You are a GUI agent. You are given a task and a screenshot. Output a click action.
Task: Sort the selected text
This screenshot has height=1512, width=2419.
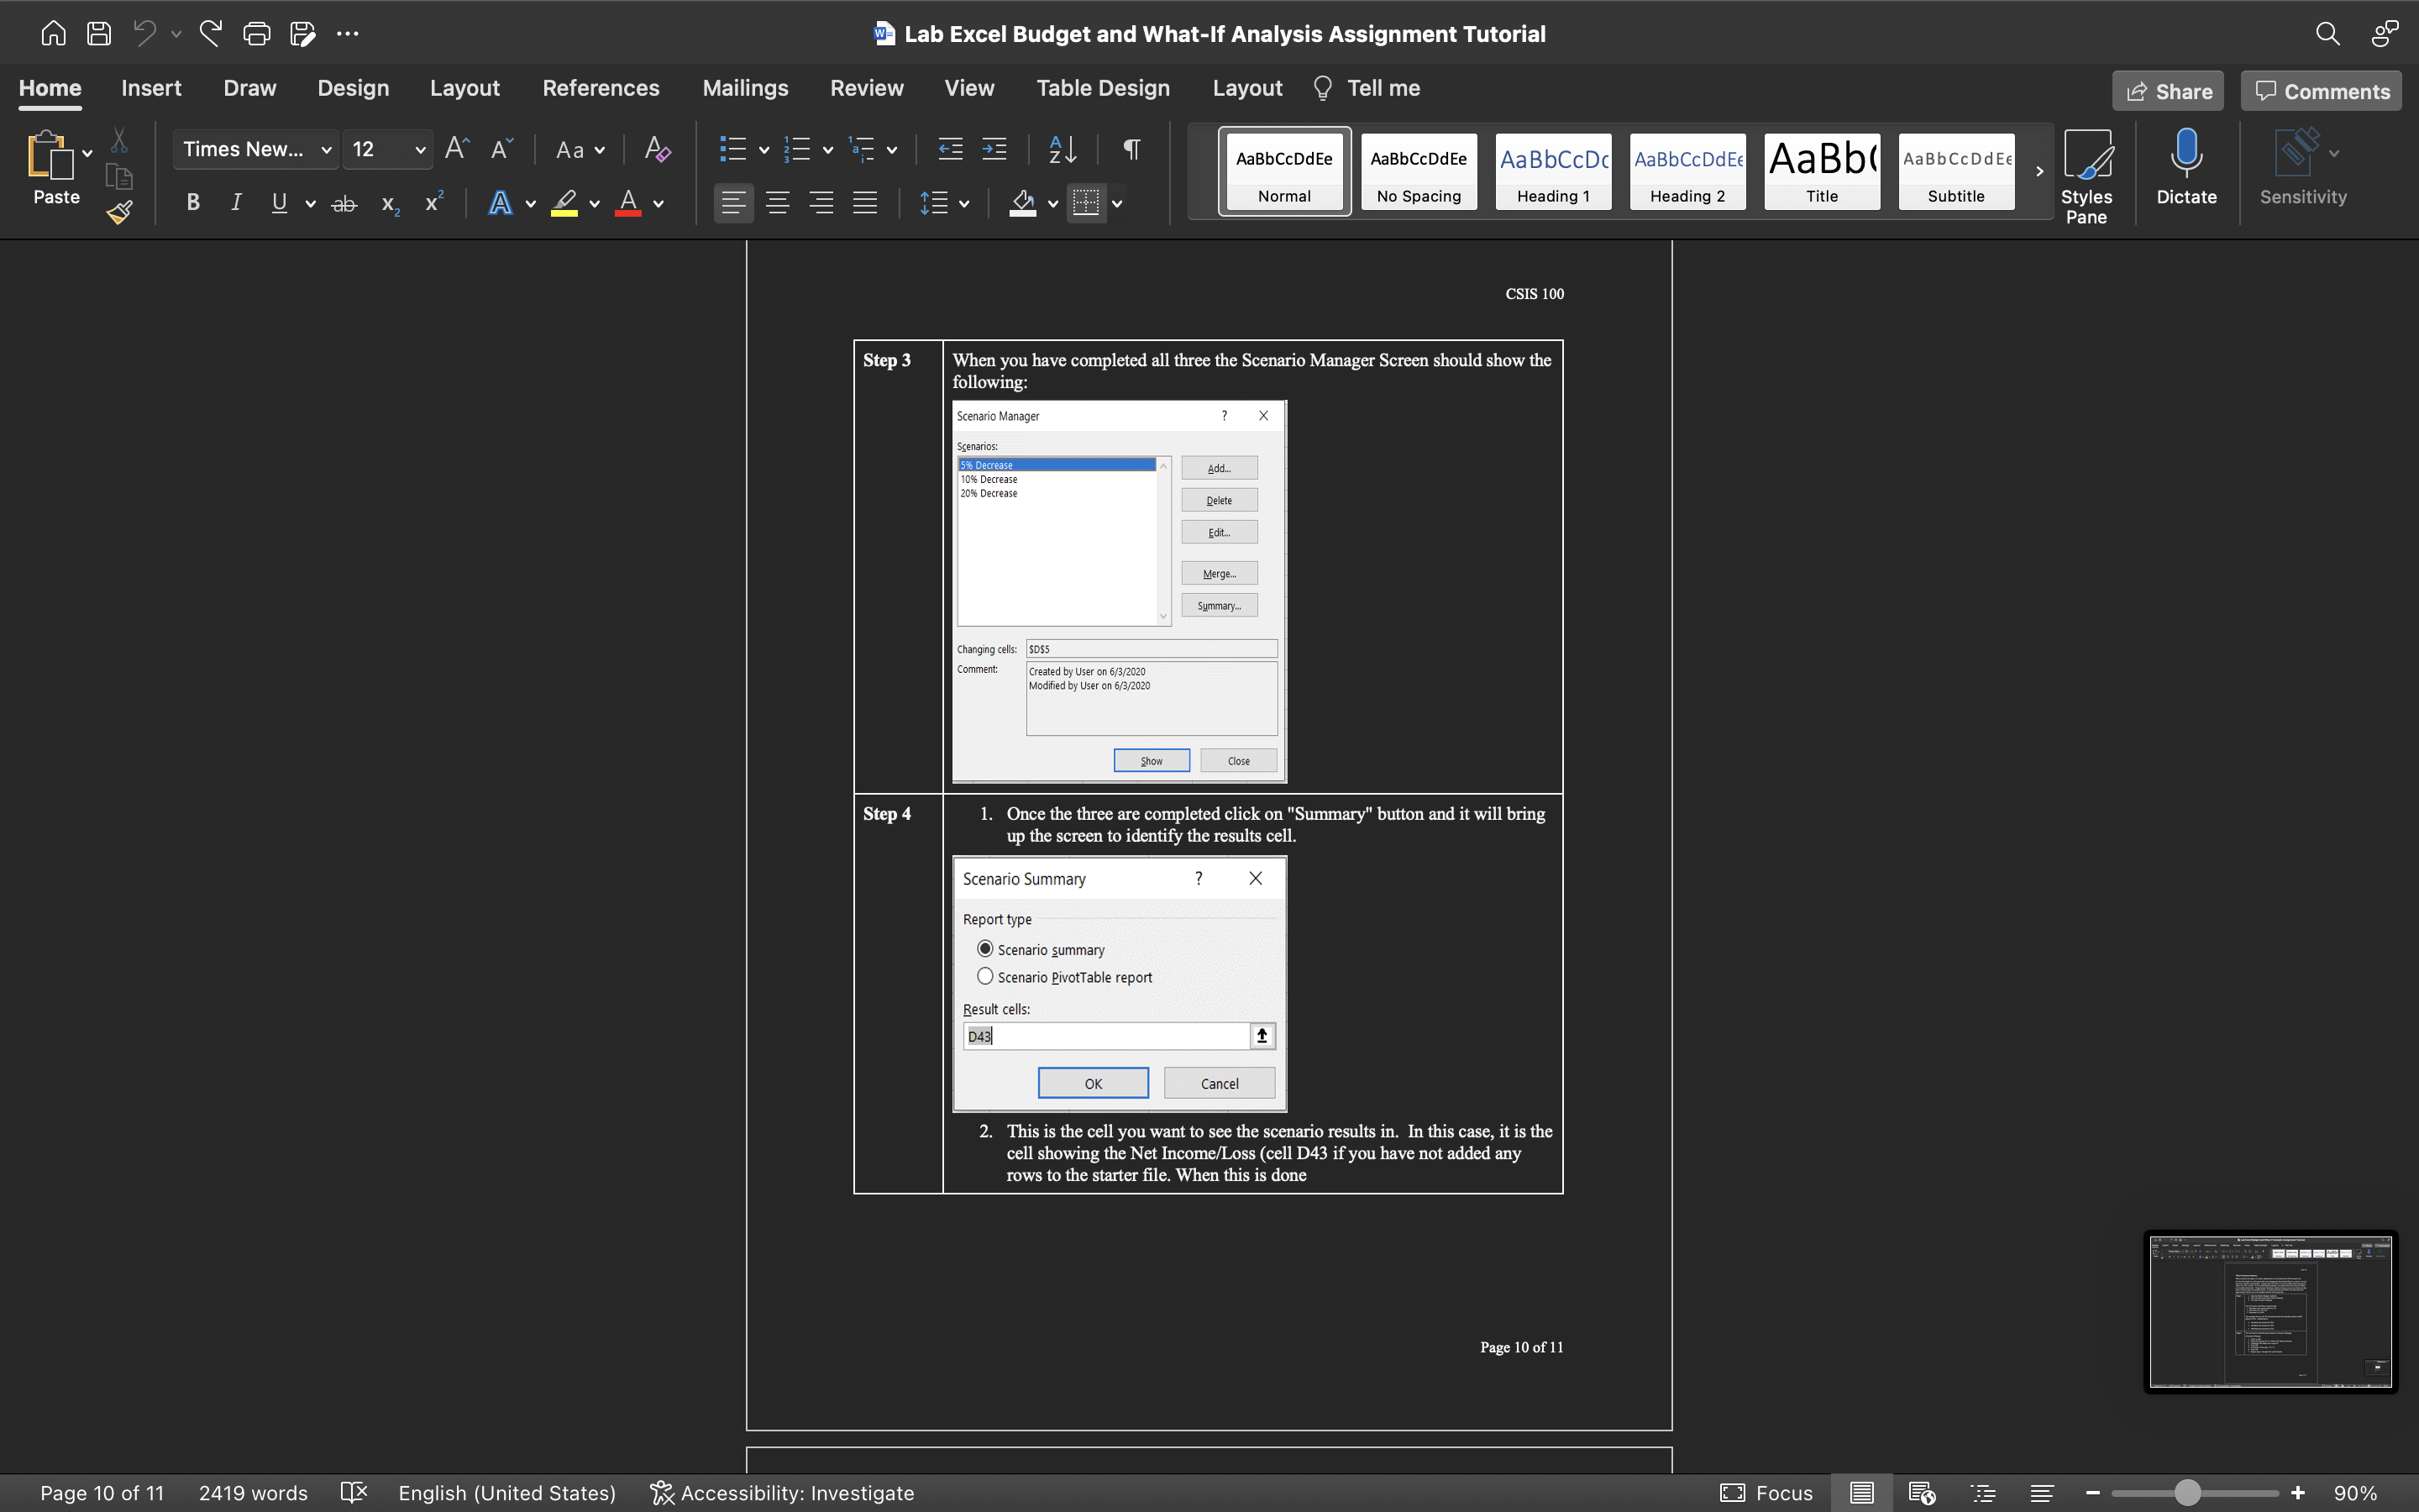point(1063,149)
